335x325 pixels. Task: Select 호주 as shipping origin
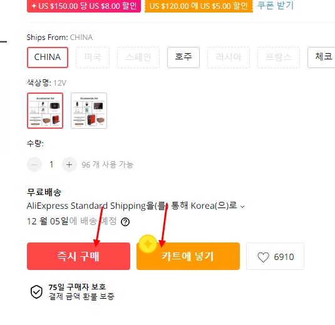pos(183,57)
